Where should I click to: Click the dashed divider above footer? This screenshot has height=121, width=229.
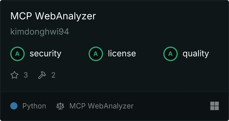[114, 92]
